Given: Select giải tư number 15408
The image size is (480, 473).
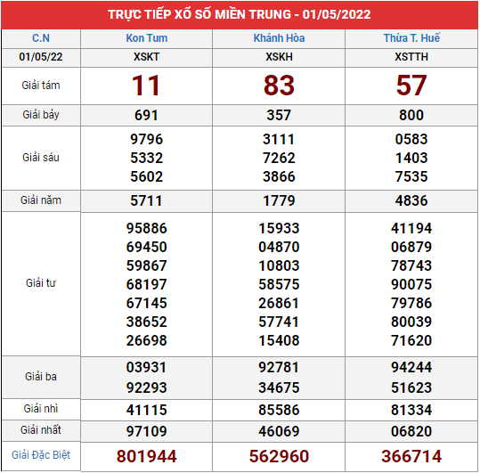Looking at the screenshot, I should pyautogui.click(x=279, y=340).
